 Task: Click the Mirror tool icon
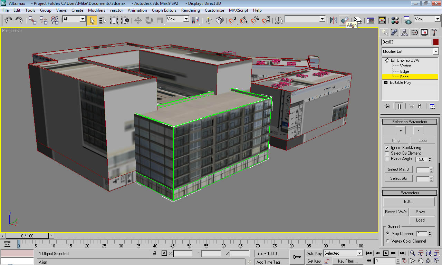333,20
